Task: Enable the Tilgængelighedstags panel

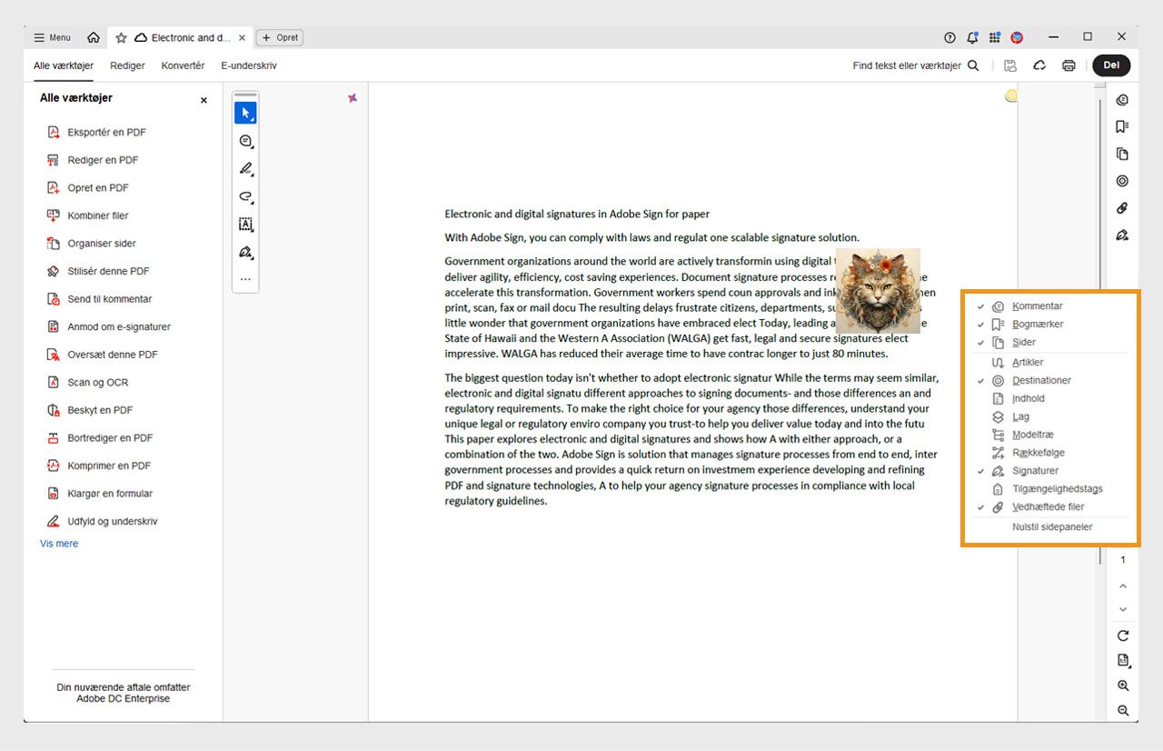Action: coord(1057,488)
